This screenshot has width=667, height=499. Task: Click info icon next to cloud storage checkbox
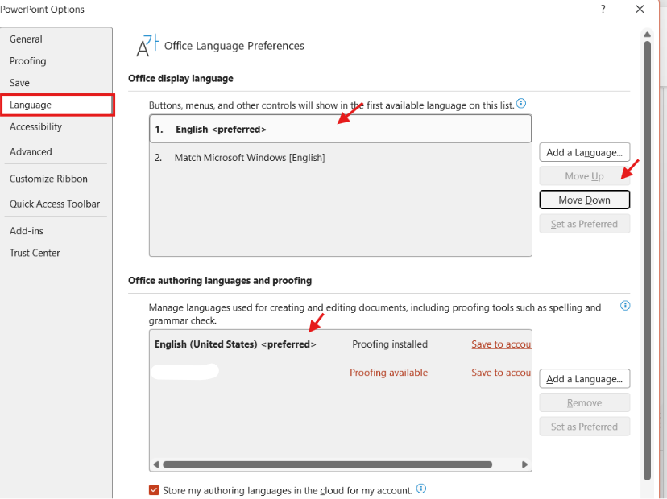(x=421, y=489)
